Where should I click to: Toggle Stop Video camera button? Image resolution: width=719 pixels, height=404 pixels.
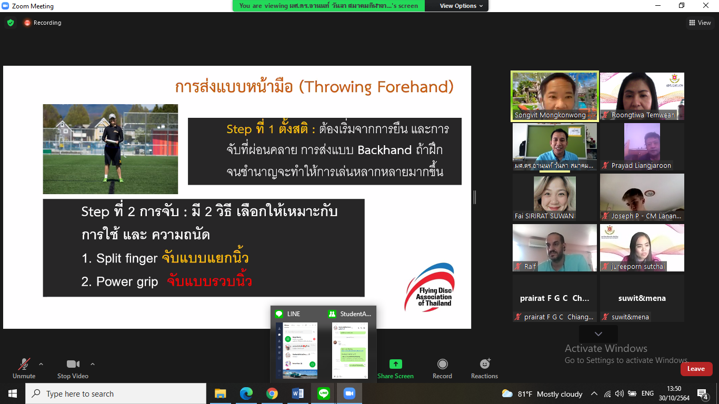[73, 364]
